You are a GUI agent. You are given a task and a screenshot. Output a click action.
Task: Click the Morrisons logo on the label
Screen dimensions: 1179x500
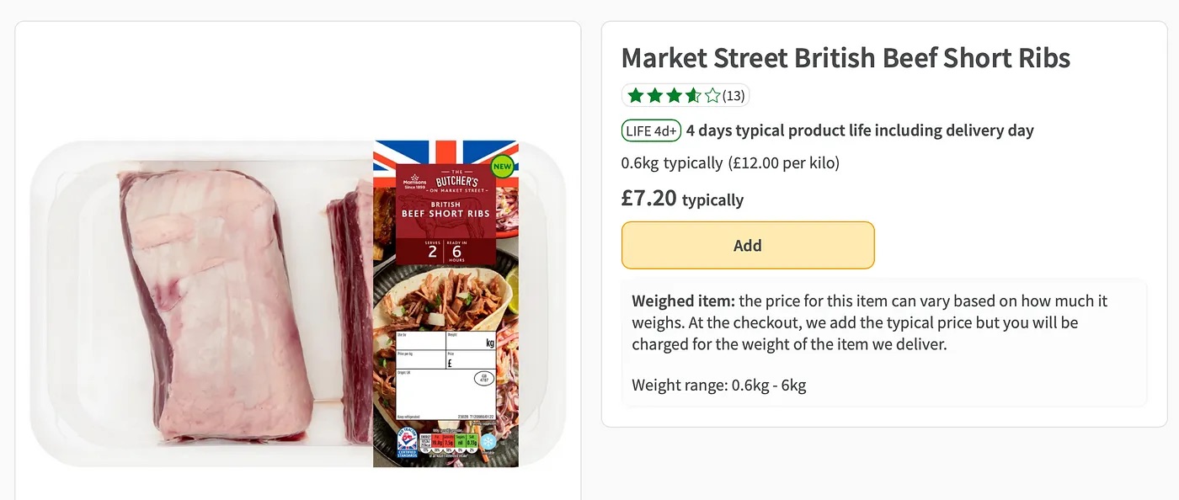[414, 183]
